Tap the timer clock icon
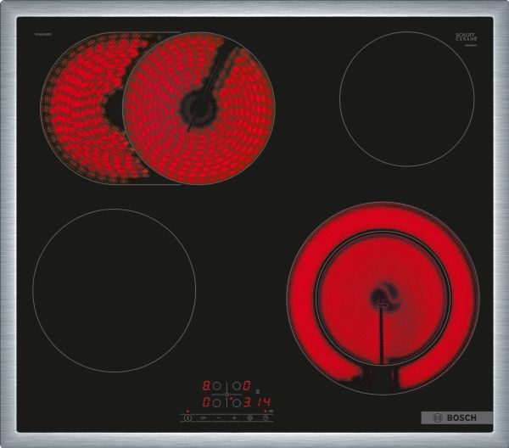This screenshot has width=509, height=448. click(266, 417)
